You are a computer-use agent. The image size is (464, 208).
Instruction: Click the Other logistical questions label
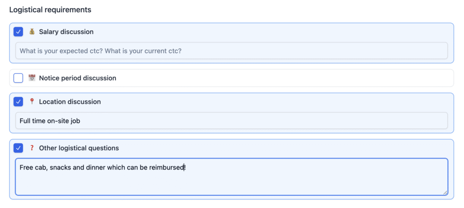coord(79,148)
